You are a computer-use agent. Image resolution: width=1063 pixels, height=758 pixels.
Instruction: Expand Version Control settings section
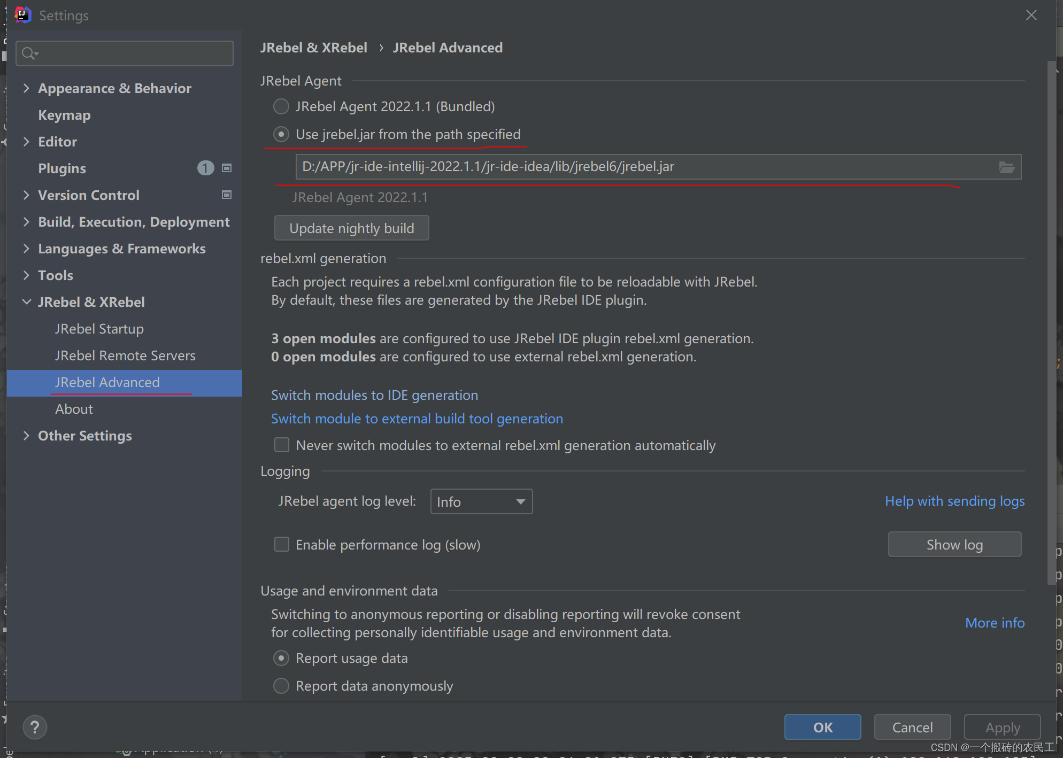click(x=26, y=195)
